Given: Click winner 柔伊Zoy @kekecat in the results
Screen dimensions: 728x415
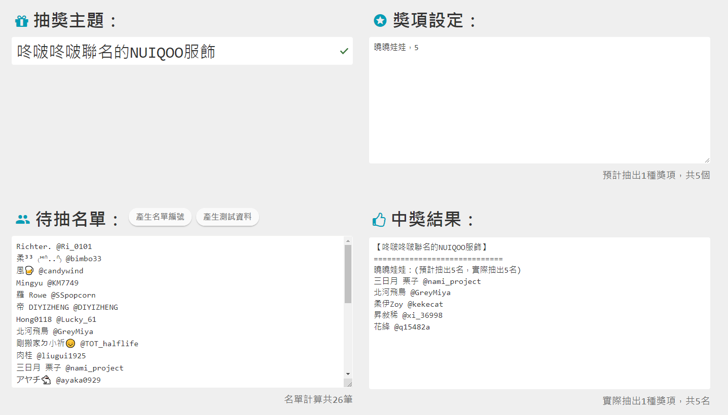Looking at the screenshot, I should [x=409, y=304].
